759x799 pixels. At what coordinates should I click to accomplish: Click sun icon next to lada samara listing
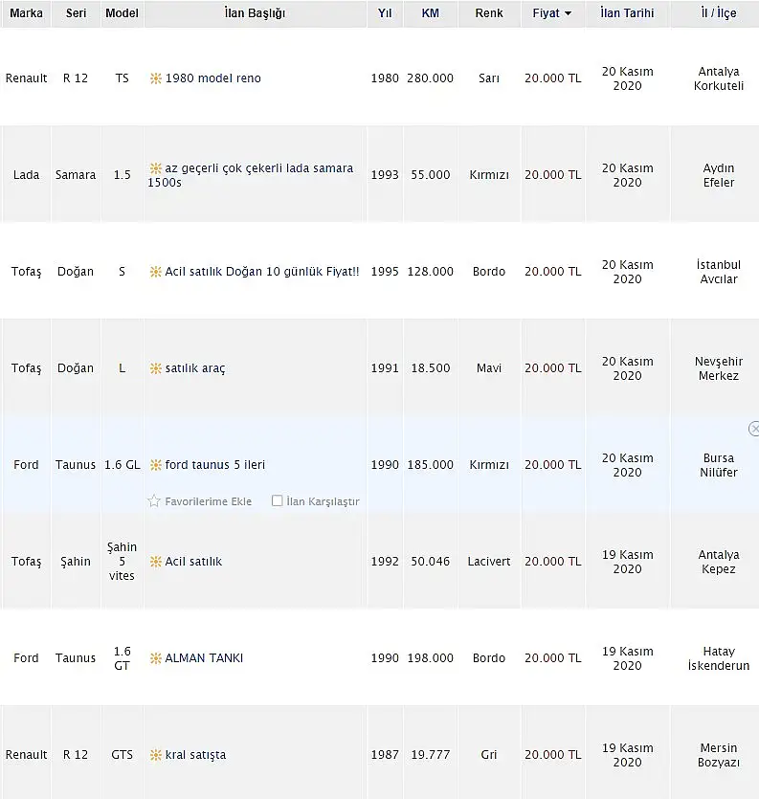point(155,167)
